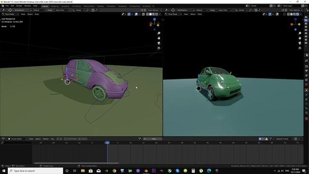
Task: Open the Help menu
Action: coord(35,6)
